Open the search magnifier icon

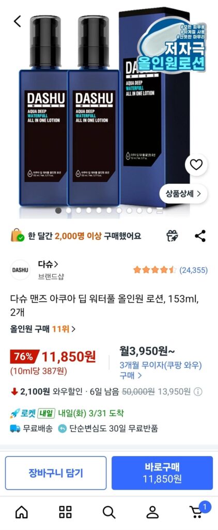point(109,512)
